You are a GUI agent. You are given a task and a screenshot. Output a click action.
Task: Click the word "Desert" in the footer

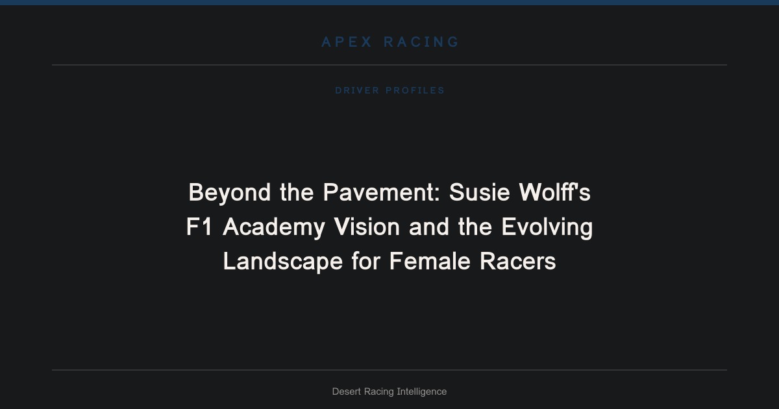(346, 391)
